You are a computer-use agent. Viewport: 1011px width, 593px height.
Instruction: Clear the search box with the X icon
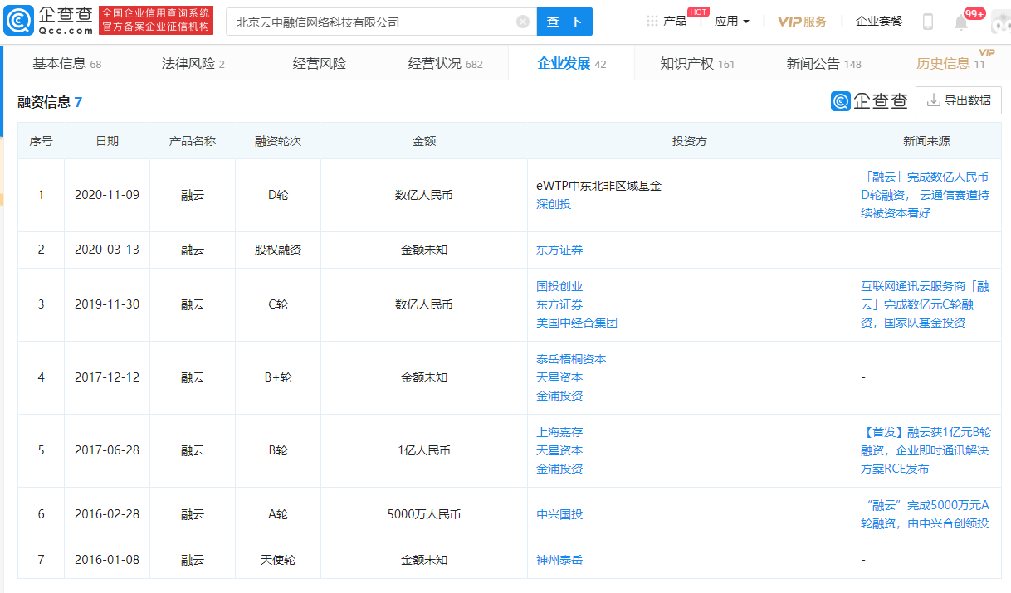tap(523, 22)
